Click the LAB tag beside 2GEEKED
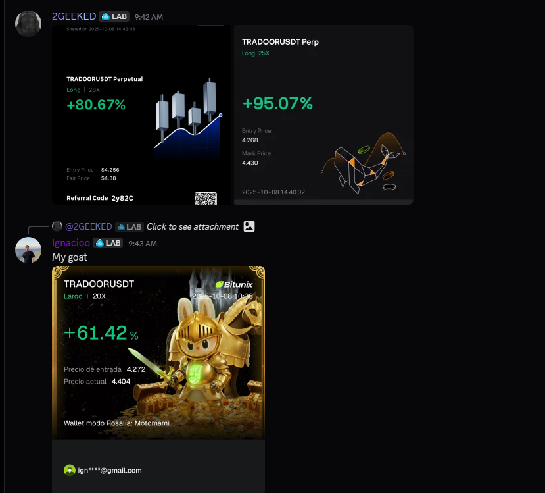This screenshot has height=493, width=545. click(114, 16)
